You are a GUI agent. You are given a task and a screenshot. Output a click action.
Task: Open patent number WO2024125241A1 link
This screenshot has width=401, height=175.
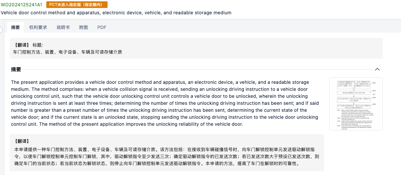click(x=22, y=5)
